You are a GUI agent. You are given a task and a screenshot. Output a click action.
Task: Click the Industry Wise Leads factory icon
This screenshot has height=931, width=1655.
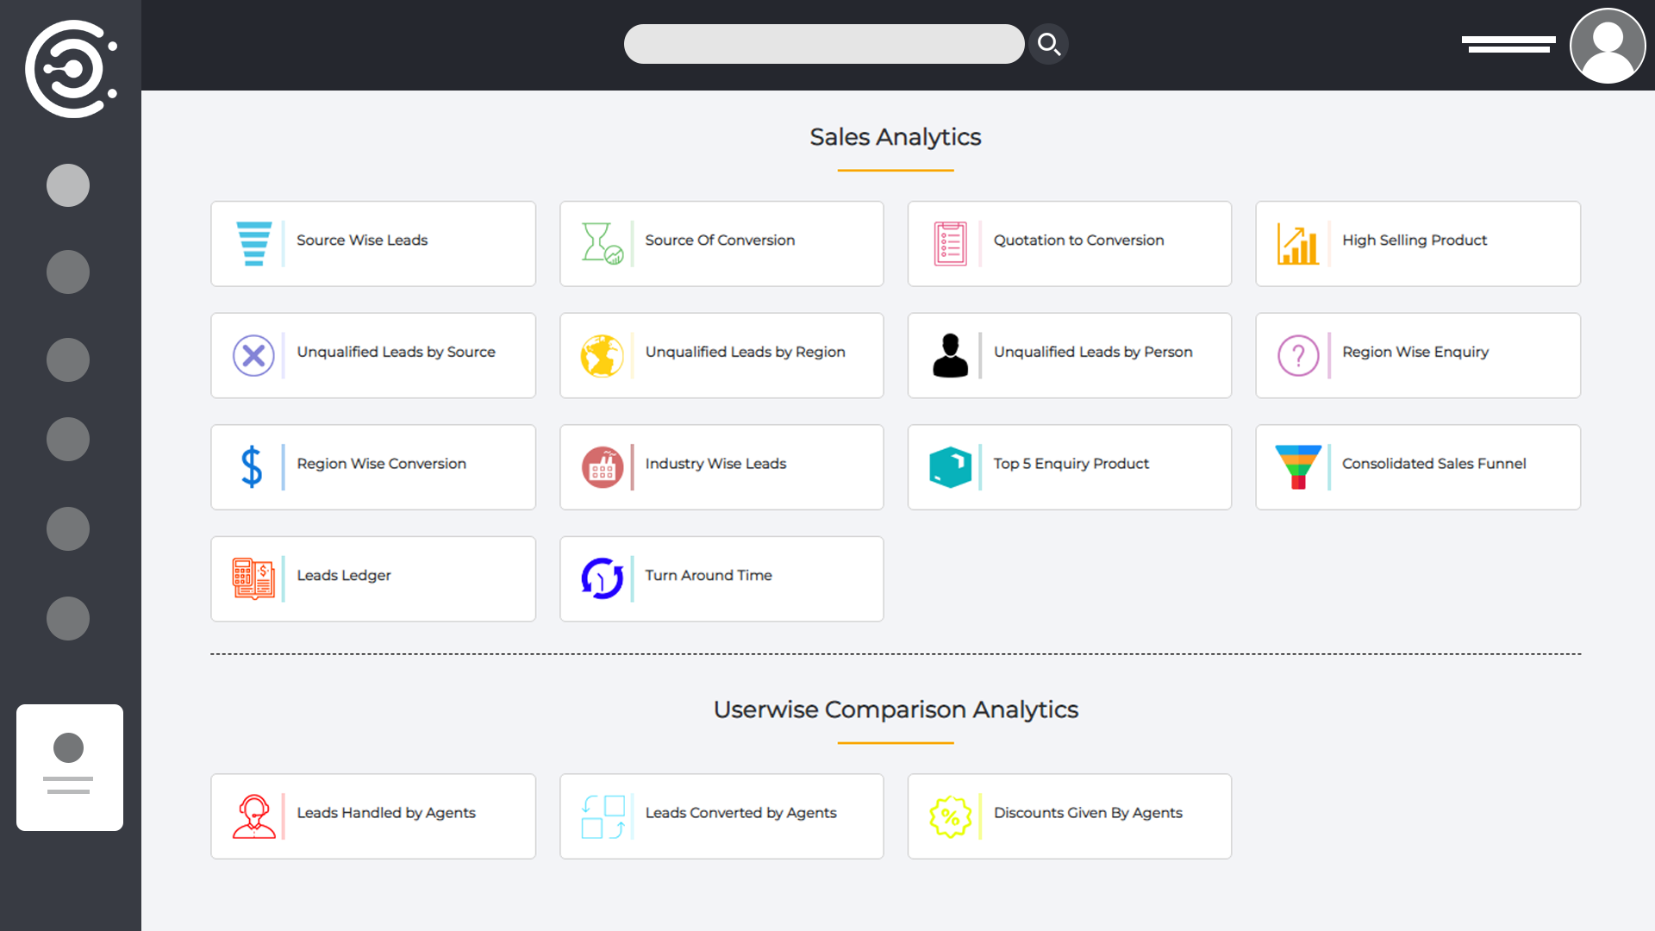[602, 467]
